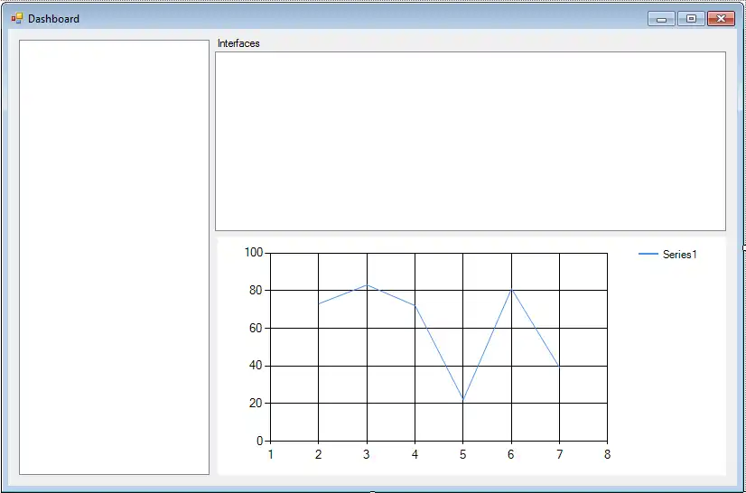746x493 pixels.
Task: Click the chart data point at x=4
Action: point(415,305)
